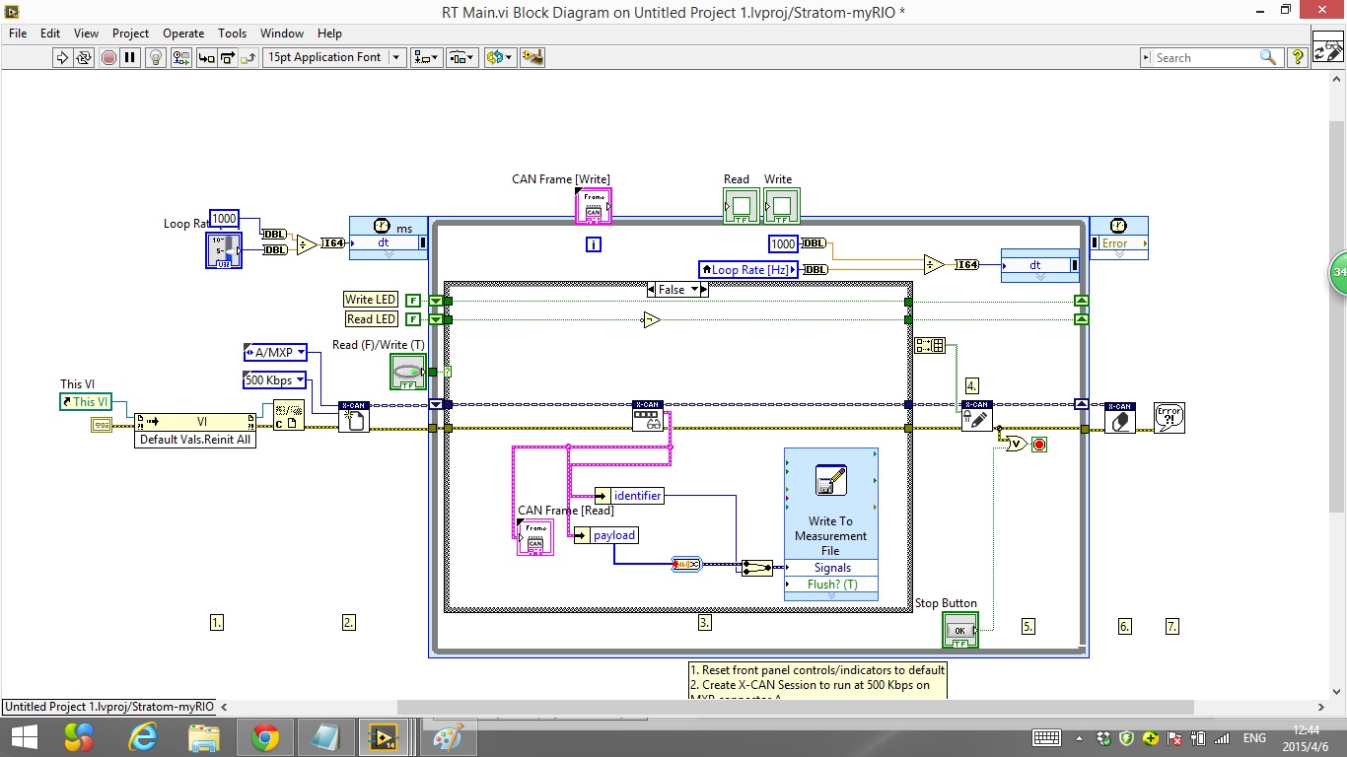Select the X-CAN create session node
Screen dimensions: 1347x757
(x=354, y=417)
